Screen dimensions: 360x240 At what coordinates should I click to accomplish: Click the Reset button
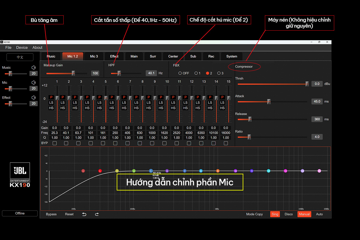(x=69, y=214)
